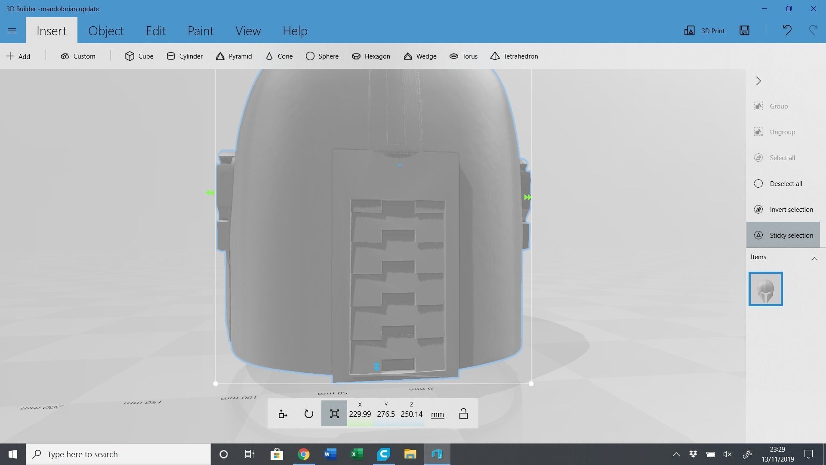This screenshot has height=465, width=826.
Task: Click Invert selection
Action: point(783,209)
